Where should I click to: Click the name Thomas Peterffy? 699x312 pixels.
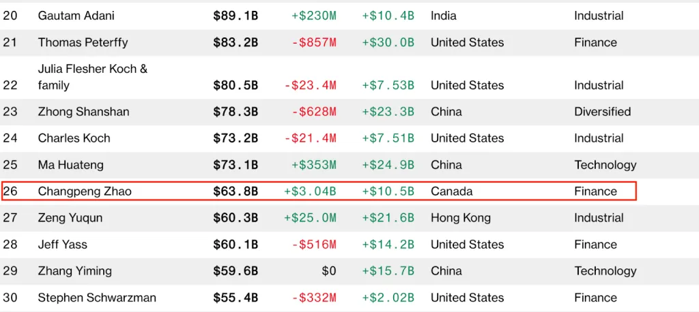[x=83, y=42]
